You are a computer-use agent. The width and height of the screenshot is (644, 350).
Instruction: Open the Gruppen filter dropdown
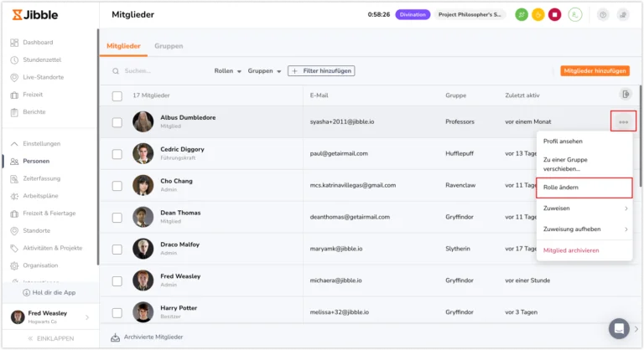coord(264,71)
